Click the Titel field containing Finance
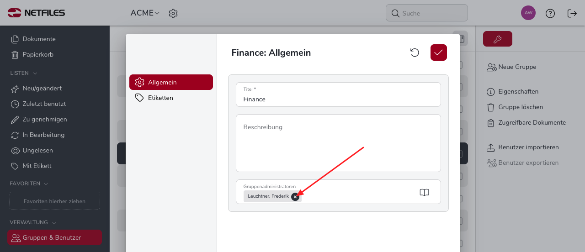The image size is (585, 252). point(338,94)
